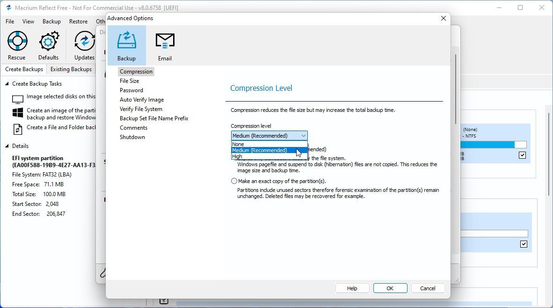
Task: Close the Advanced Options dialog
Action: (x=444, y=18)
